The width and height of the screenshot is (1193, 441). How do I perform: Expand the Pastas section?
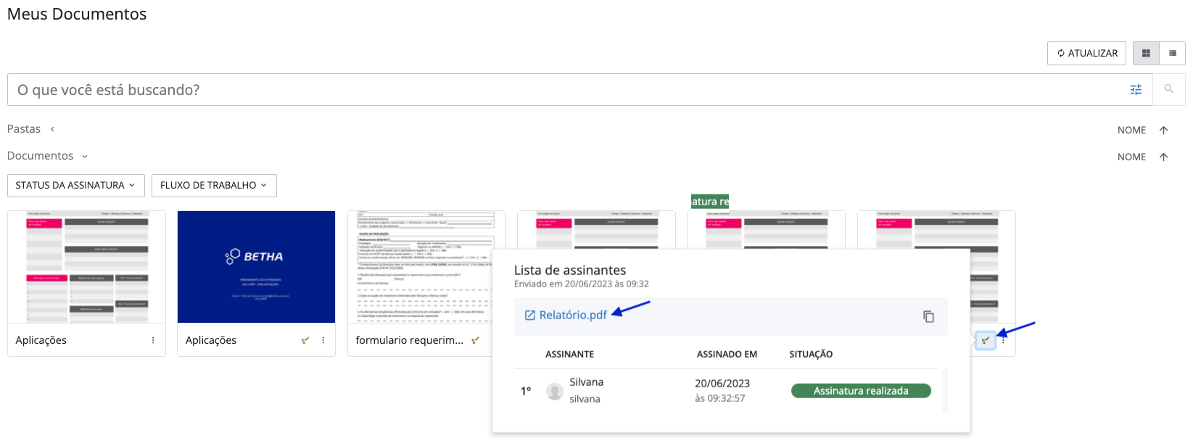pos(52,129)
